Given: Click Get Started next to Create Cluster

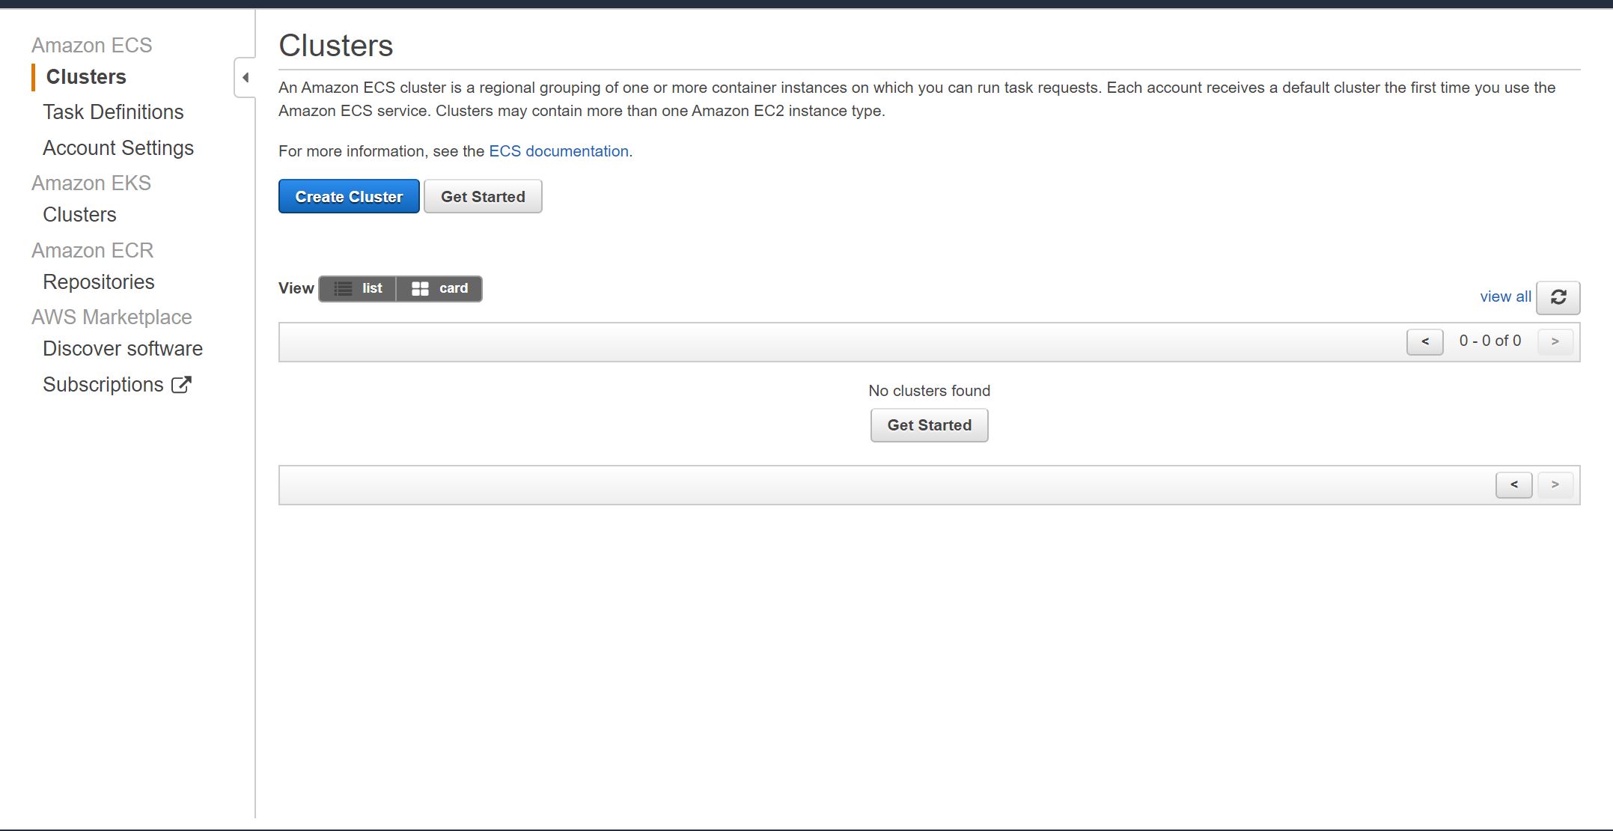Looking at the screenshot, I should (483, 196).
